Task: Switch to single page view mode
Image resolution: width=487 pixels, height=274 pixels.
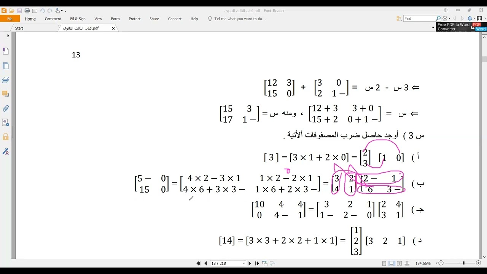Action: click(x=384, y=263)
